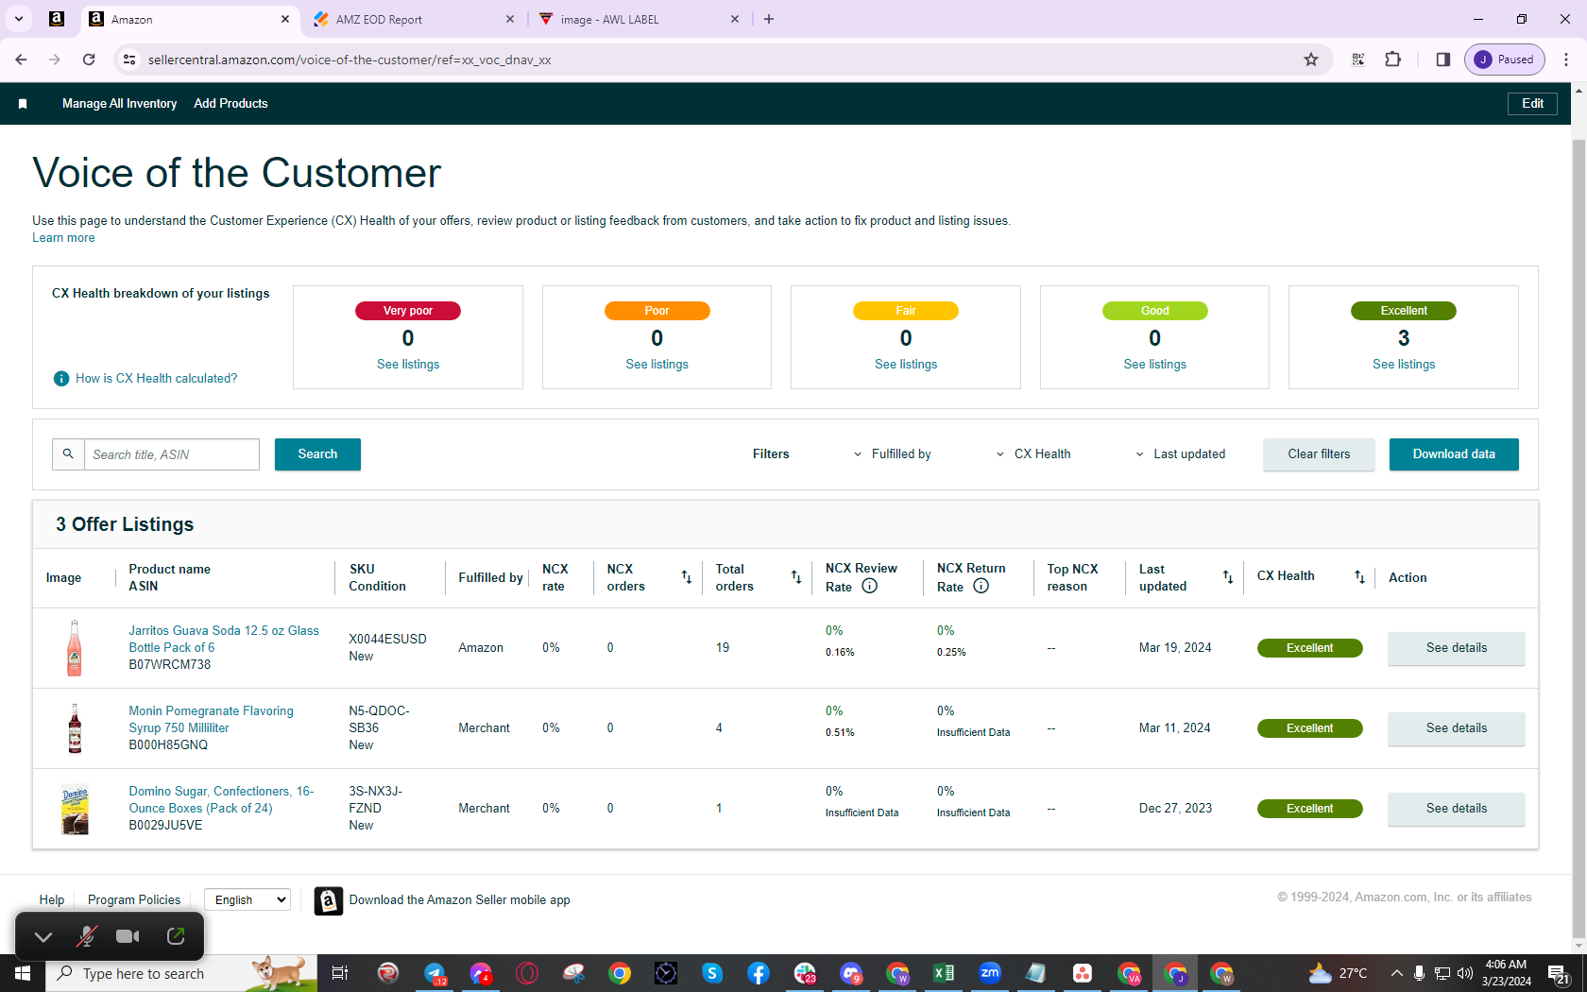Click the NCX Review Rate info icon

[x=870, y=586]
